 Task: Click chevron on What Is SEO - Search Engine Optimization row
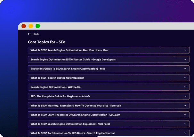(185, 78)
